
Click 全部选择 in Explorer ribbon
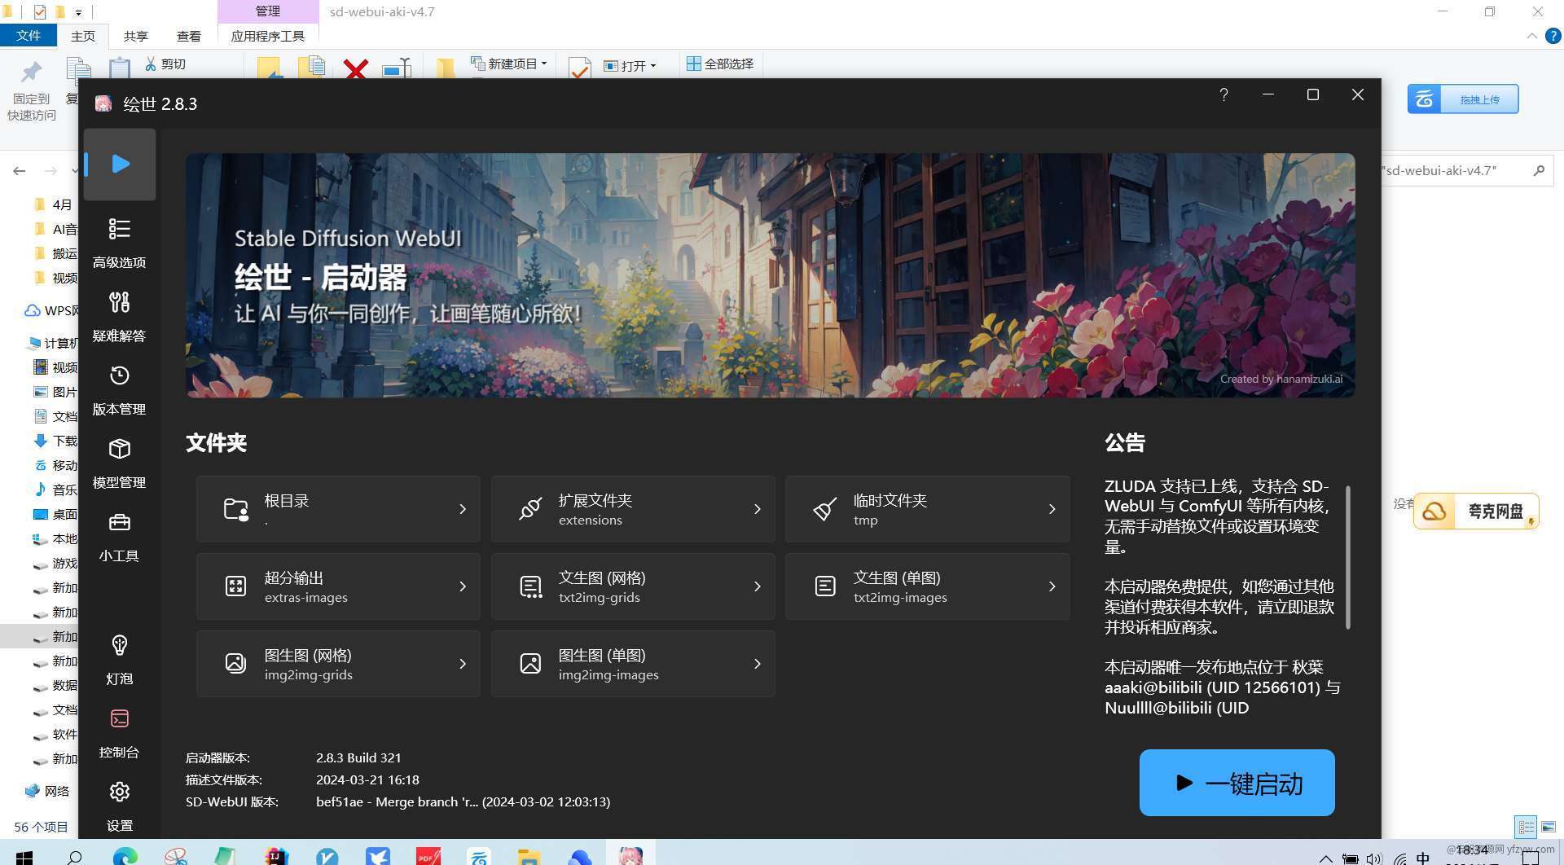tap(720, 64)
